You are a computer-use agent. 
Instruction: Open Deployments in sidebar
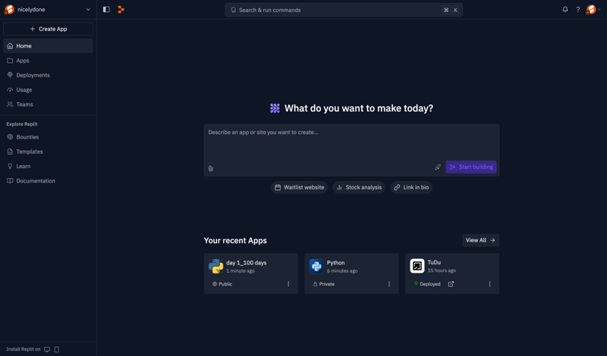tap(48, 76)
